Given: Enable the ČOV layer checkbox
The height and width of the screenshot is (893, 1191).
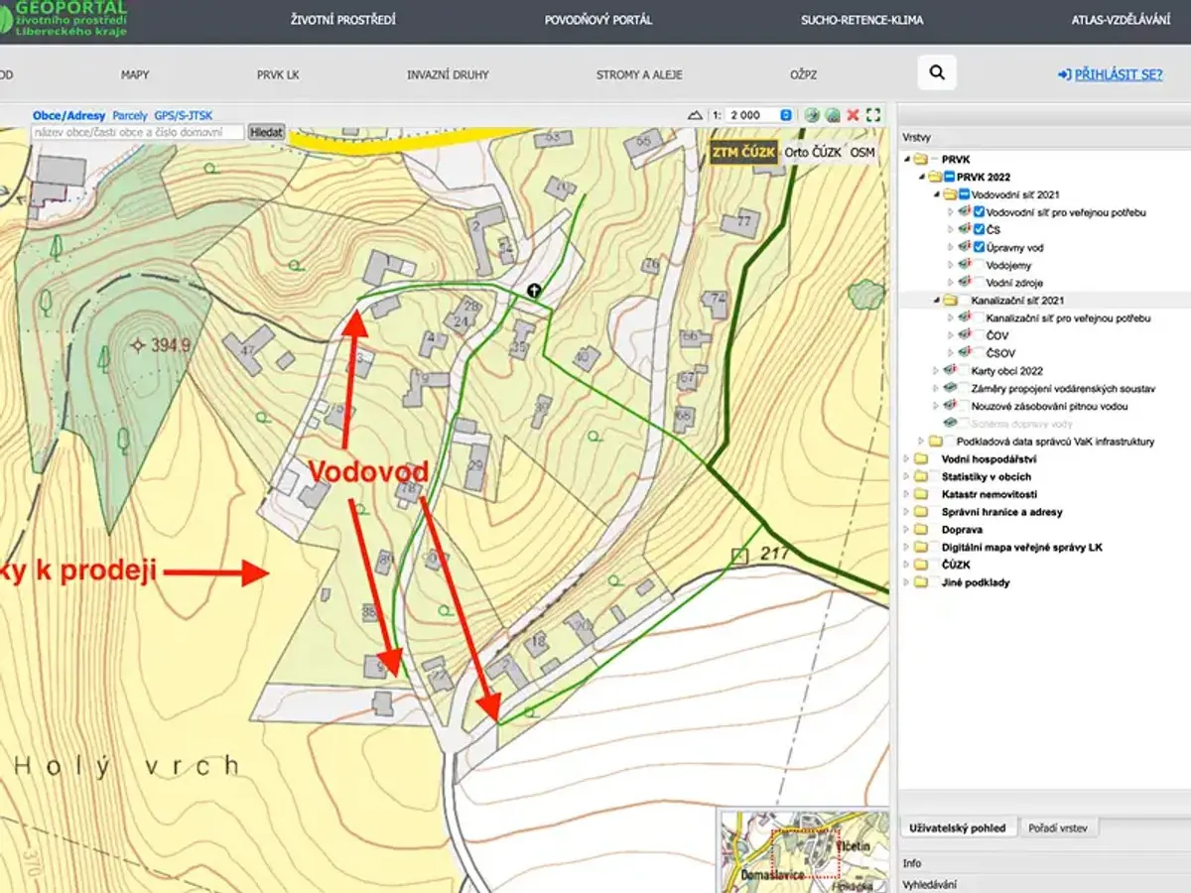Looking at the screenshot, I should [979, 335].
